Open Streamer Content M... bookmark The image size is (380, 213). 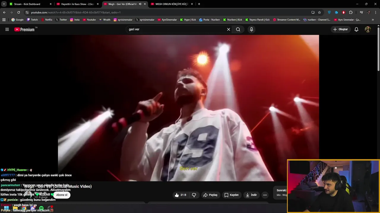click(286, 20)
